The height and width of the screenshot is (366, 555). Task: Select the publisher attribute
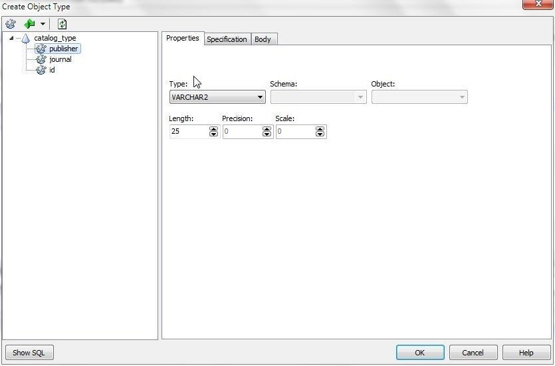point(63,49)
